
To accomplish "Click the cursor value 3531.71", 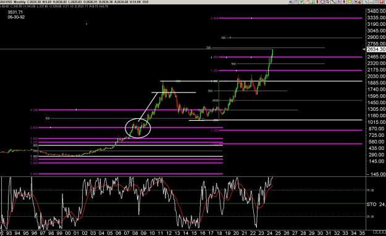I will pos(15,12).
